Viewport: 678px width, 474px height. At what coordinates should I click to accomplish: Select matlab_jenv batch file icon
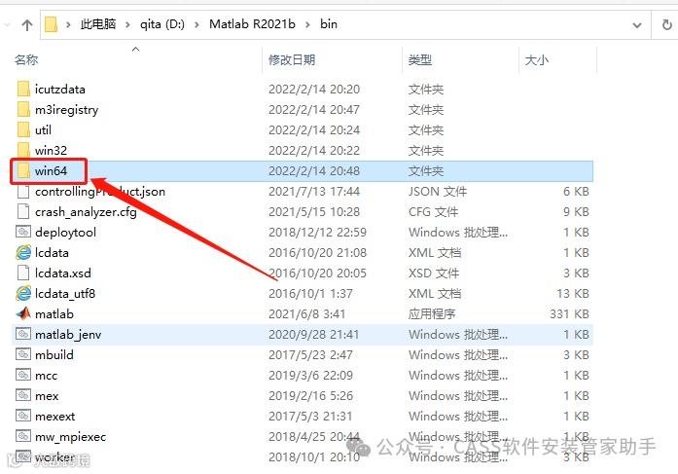(23, 334)
